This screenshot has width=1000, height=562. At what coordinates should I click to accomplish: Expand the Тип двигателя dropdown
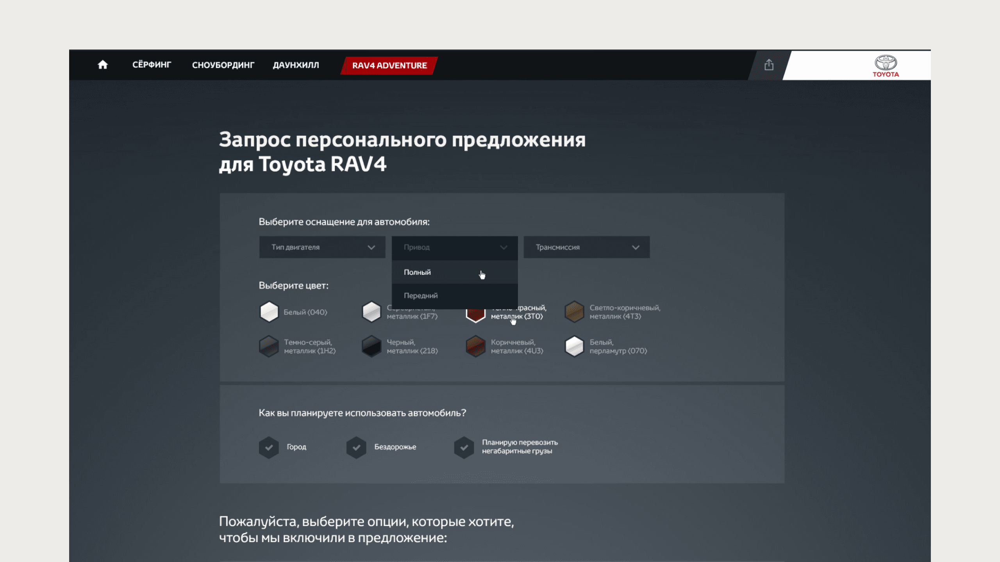(322, 247)
